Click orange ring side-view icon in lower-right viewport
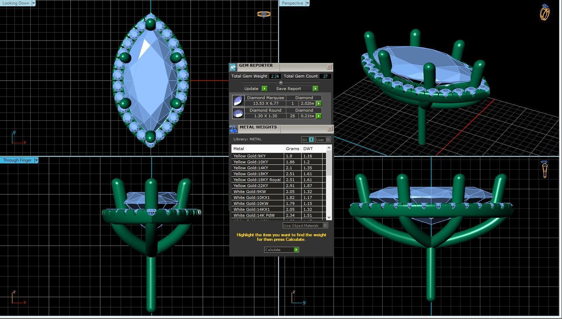 coord(545,169)
